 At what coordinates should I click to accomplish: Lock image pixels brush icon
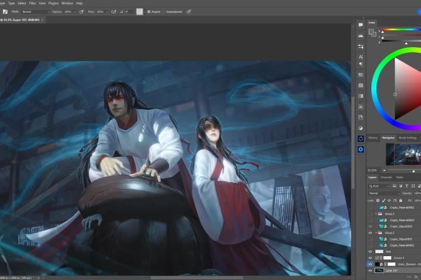(x=384, y=201)
